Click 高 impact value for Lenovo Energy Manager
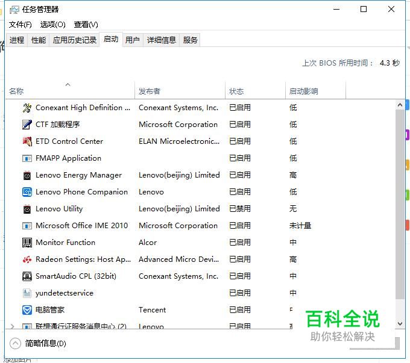410x363 pixels. 293,175
